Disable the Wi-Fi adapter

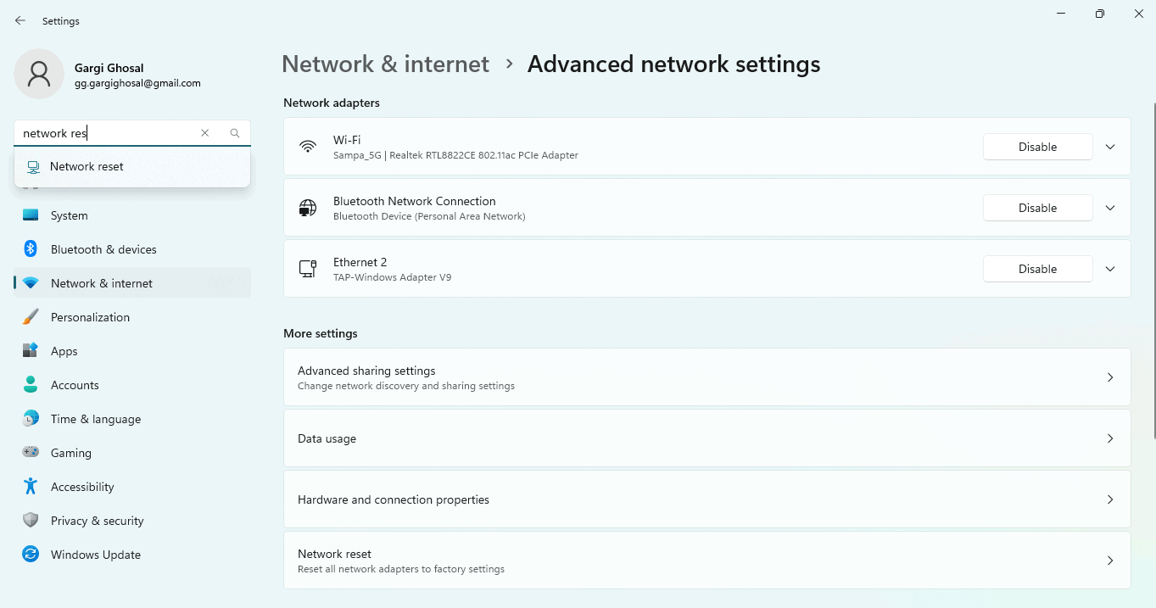point(1037,146)
